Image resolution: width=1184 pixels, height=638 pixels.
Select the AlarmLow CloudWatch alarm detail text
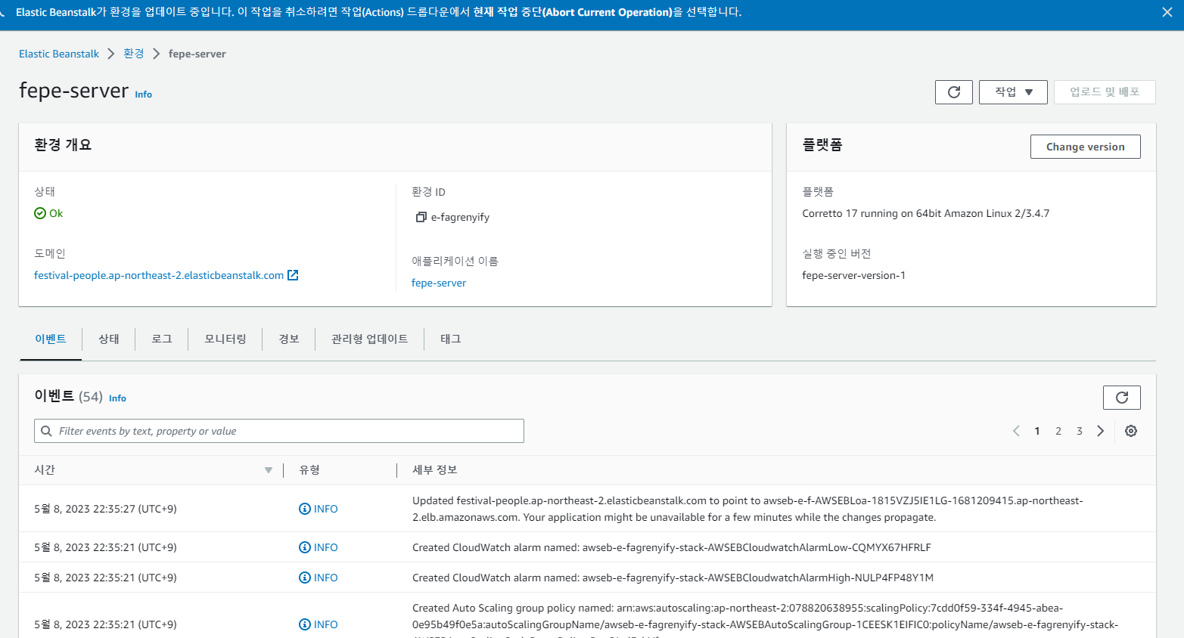(672, 547)
